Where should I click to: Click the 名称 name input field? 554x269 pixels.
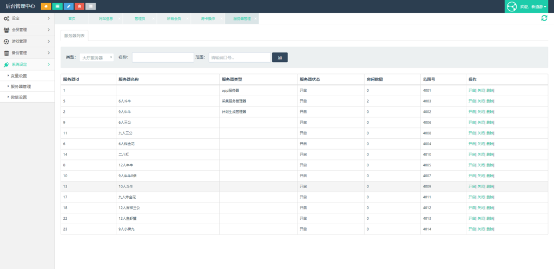pyautogui.click(x=163, y=57)
